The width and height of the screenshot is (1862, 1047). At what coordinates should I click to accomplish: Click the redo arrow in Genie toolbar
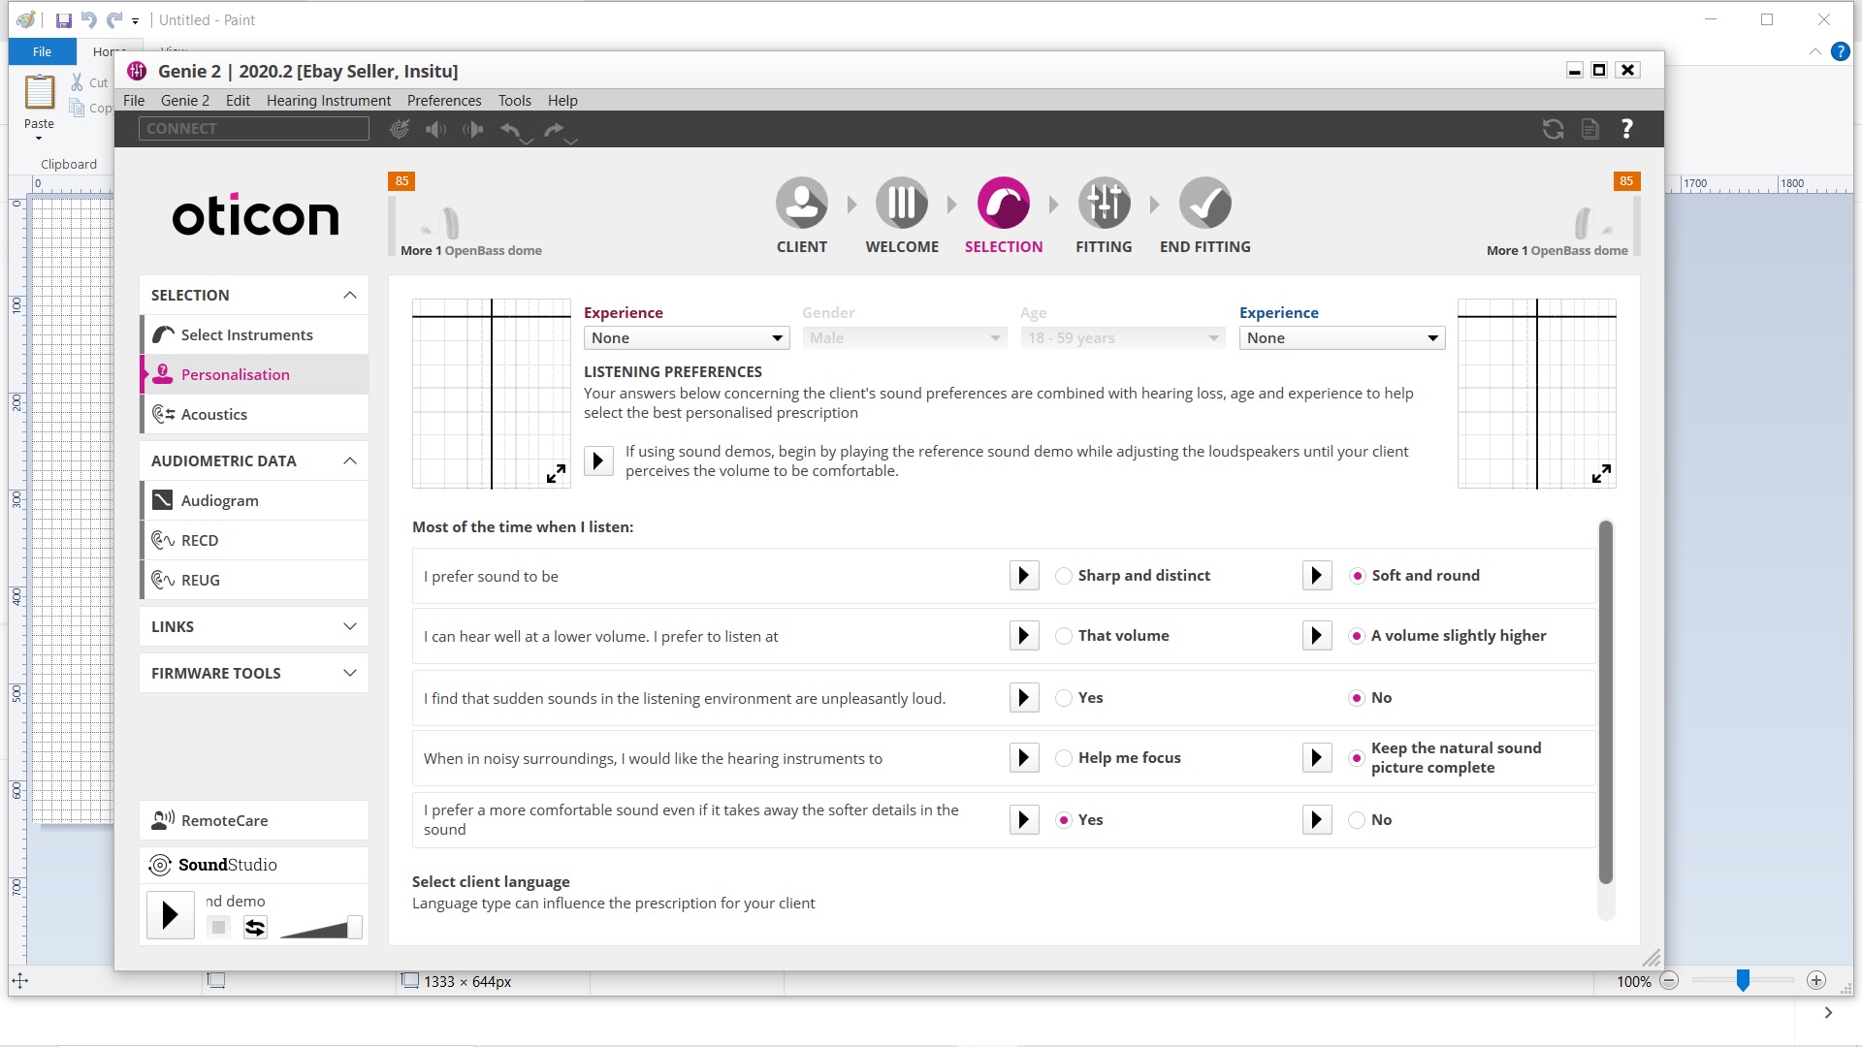(x=554, y=129)
